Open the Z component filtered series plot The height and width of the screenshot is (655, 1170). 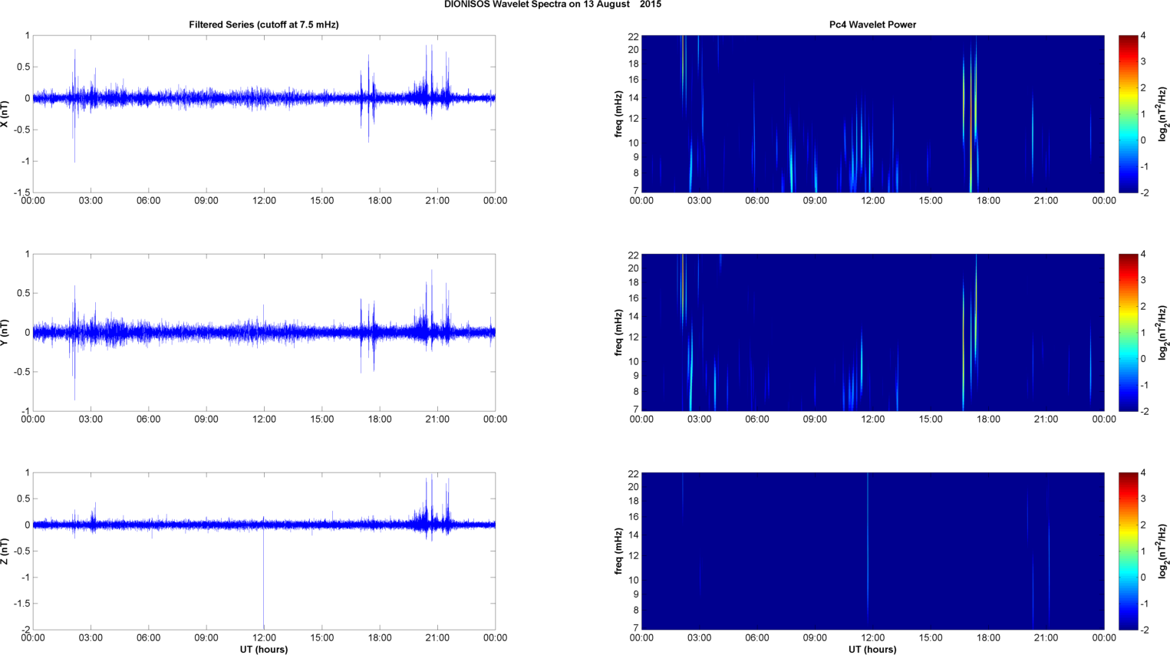264,551
